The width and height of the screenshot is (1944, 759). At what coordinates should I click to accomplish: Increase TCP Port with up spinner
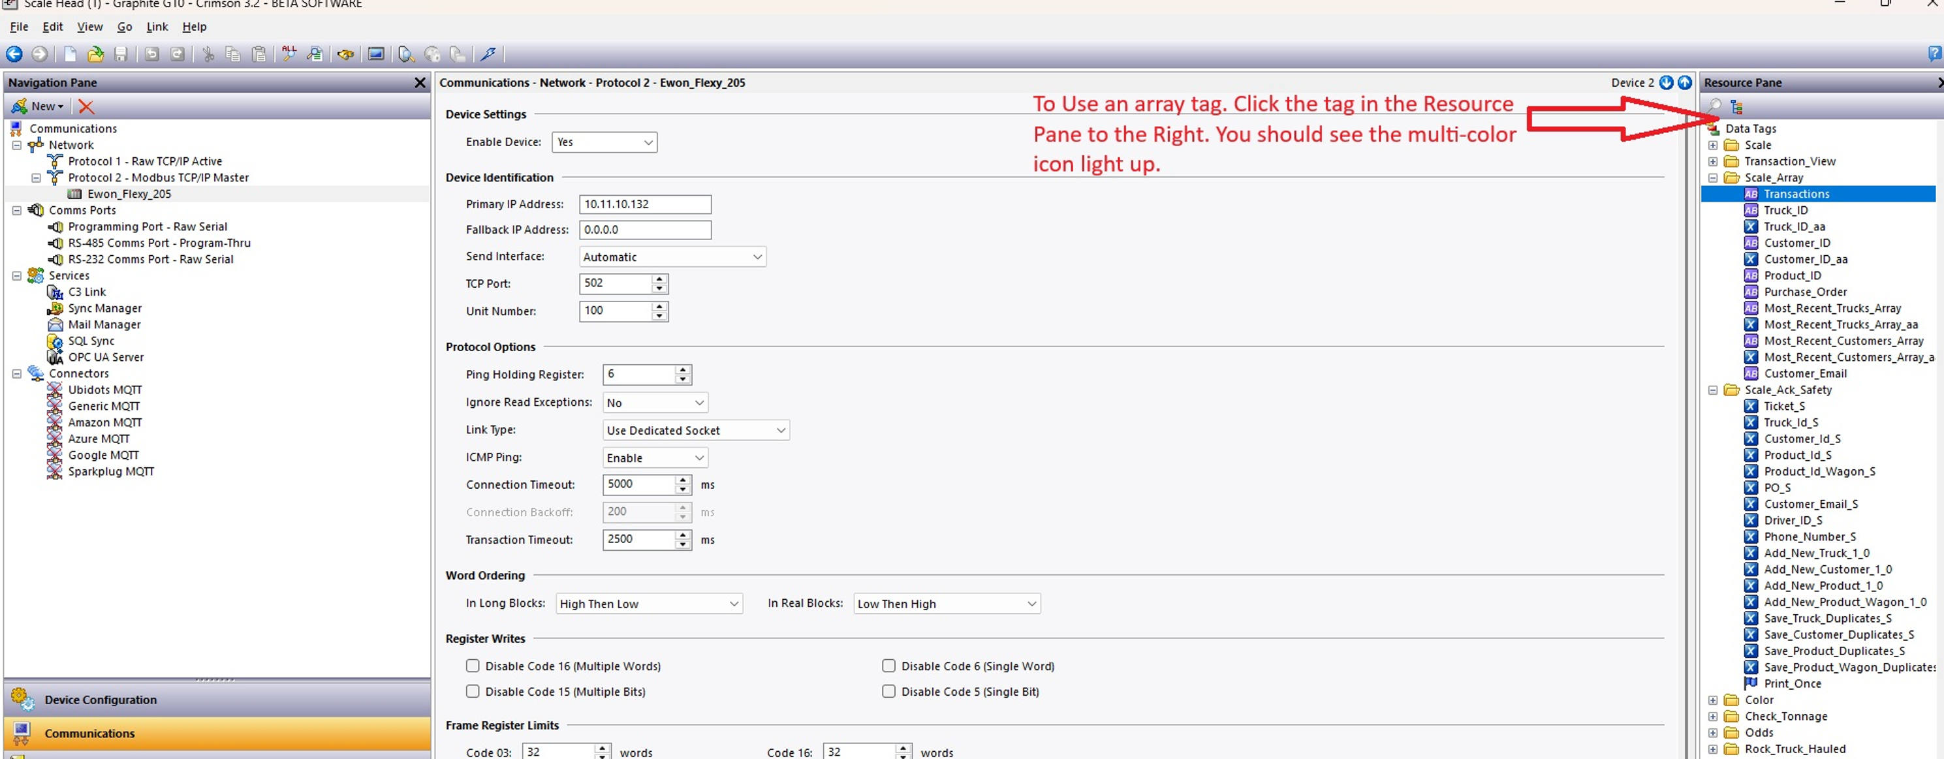(659, 279)
